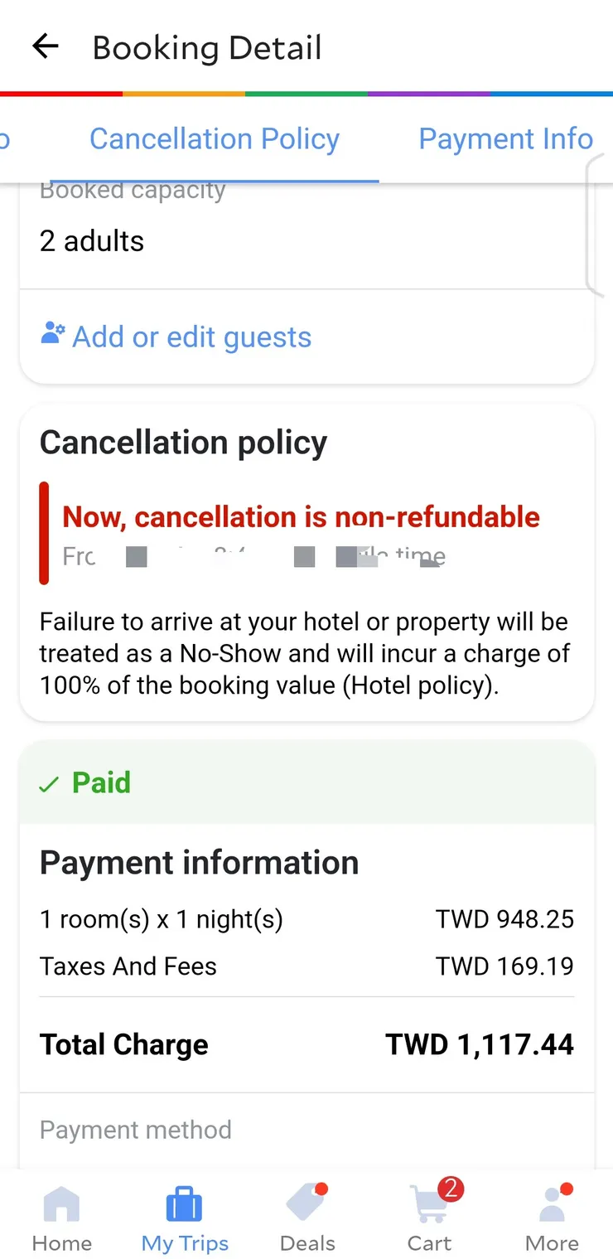
Task: Open the shopping Cart icon
Action: pos(428,1206)
